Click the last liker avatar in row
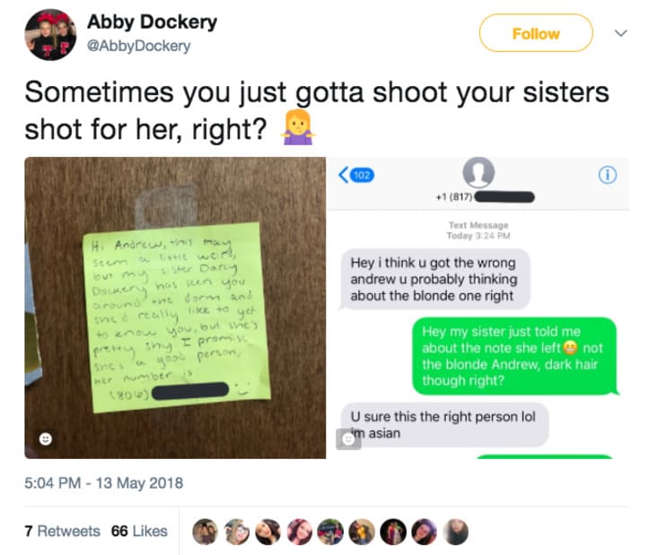The image size is (657, 555). (x=456, y=532)
